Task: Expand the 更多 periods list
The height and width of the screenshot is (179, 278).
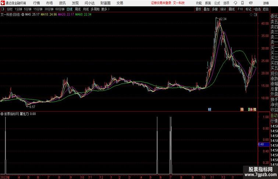Action: (x=105, y=9)
